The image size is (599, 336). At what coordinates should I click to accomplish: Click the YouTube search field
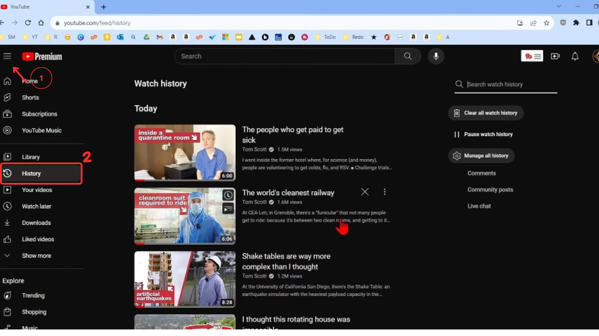[285, 56]
